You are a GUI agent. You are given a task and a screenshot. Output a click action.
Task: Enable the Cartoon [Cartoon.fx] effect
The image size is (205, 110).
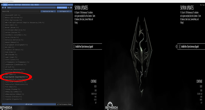tap(4, 32)
